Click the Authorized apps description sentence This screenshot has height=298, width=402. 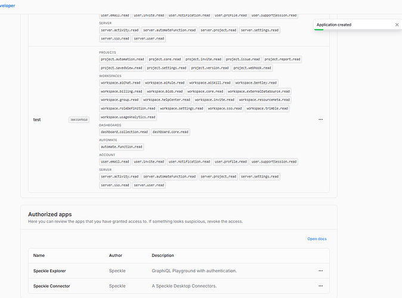[135, 221]
